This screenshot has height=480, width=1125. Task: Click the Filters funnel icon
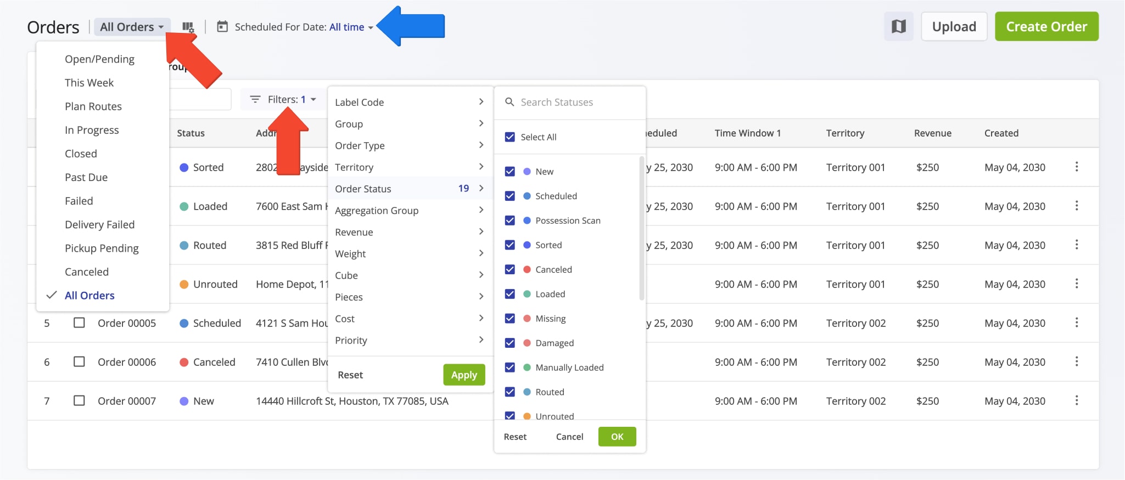[x=255, y=99]
